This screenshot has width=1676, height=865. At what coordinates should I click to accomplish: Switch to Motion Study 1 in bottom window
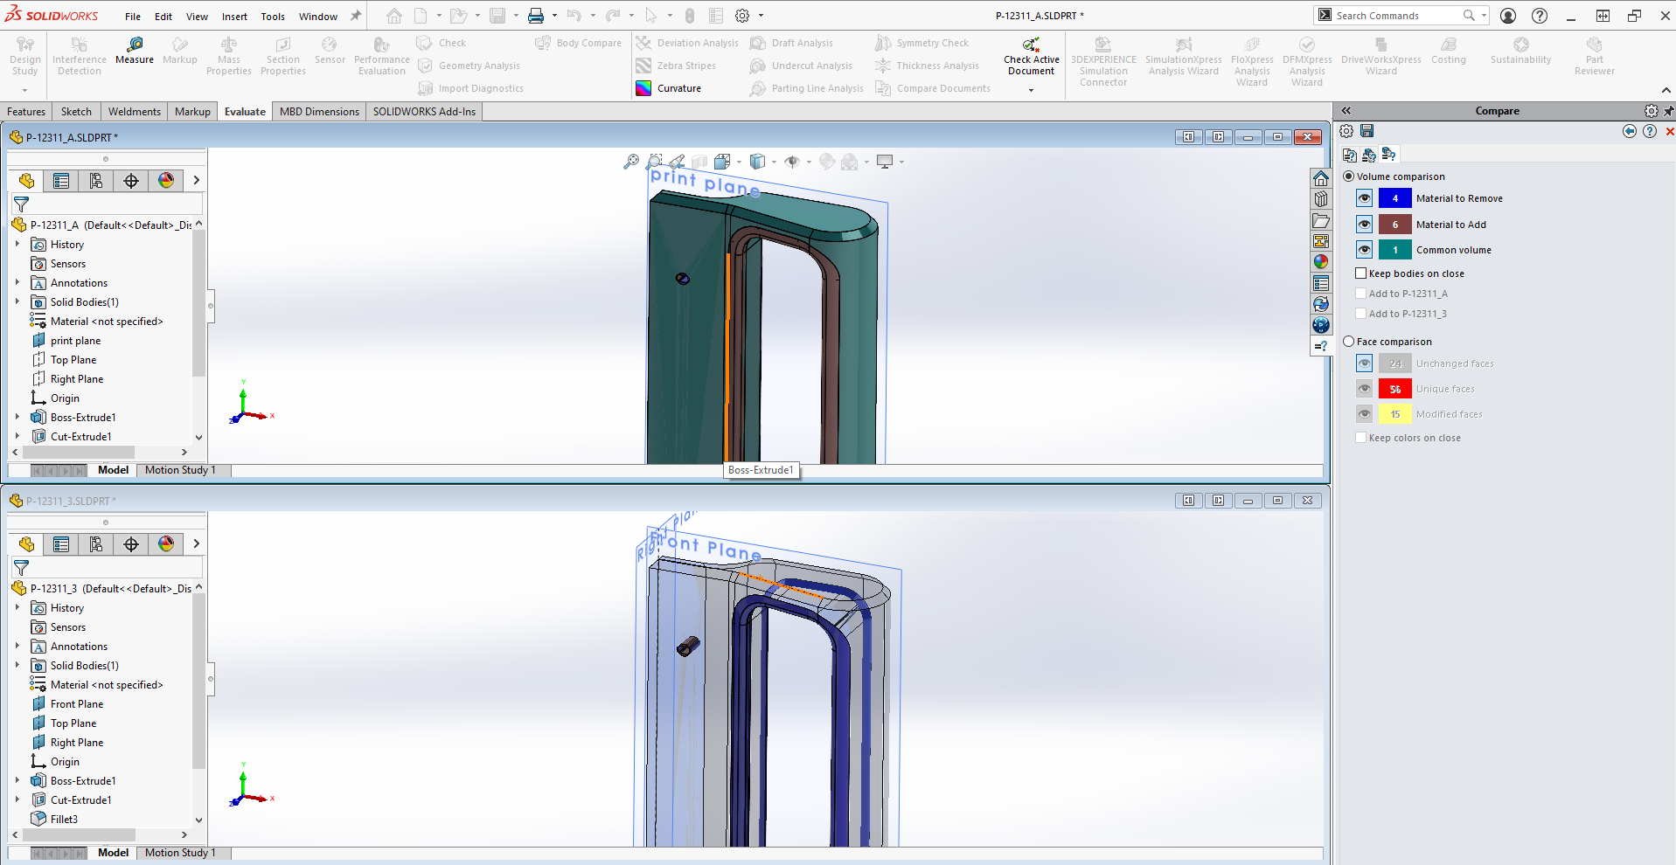coord(180,853)
